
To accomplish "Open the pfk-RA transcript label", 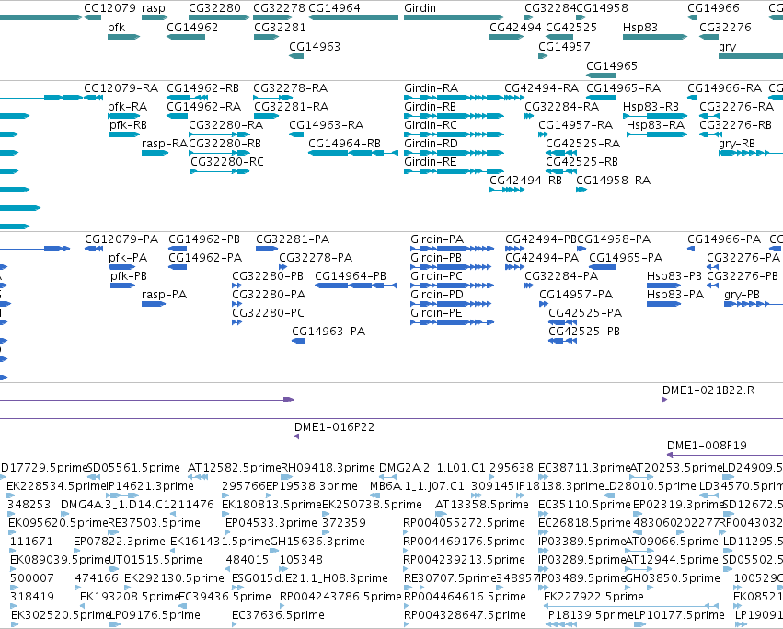I will tap(127, 107).
